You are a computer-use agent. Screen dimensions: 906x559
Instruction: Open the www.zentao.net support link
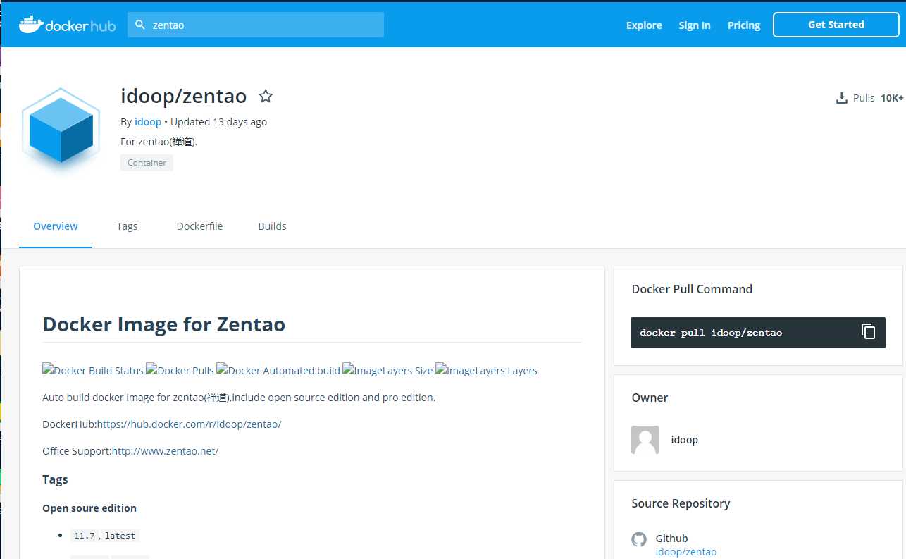click(165, 451)
